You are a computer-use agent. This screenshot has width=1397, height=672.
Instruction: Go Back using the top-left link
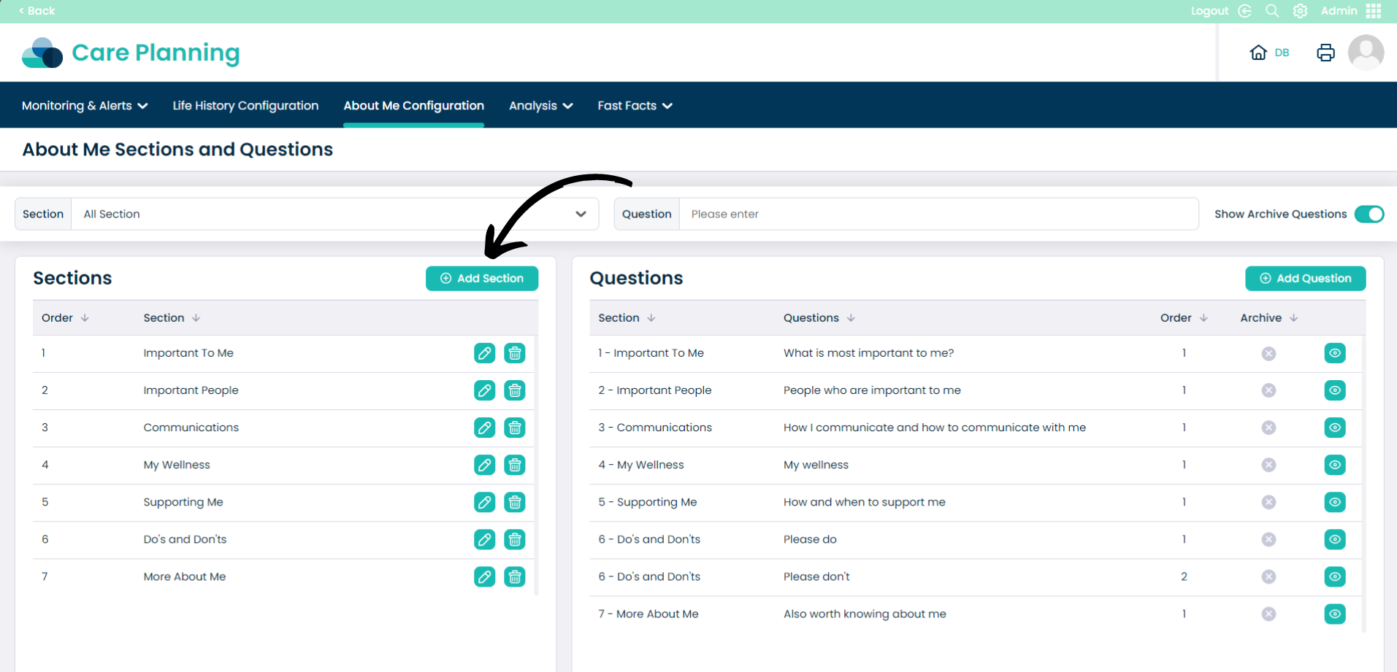pyautogui.click(x=37, y=11)
